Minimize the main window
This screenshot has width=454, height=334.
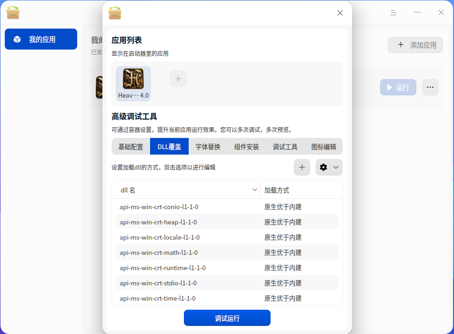pos(417,12)
